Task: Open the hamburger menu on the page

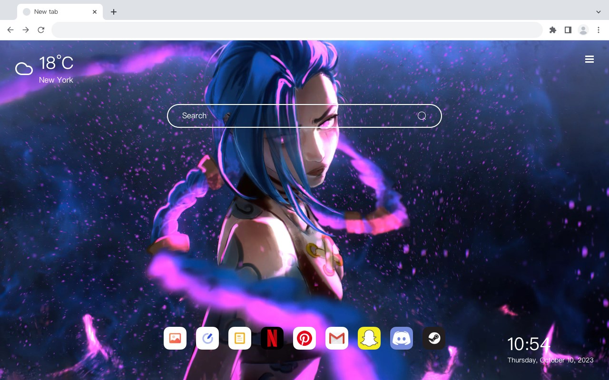Action: coord(589,59)
